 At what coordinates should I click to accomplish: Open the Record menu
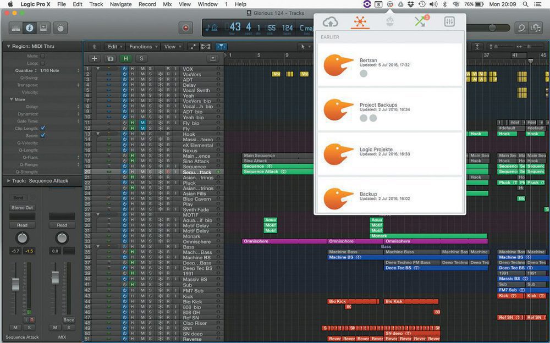coord(147,4)
